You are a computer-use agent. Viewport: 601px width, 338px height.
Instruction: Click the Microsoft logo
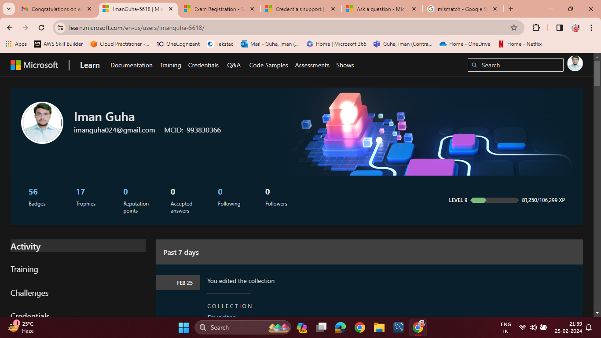tap(34, 65)
